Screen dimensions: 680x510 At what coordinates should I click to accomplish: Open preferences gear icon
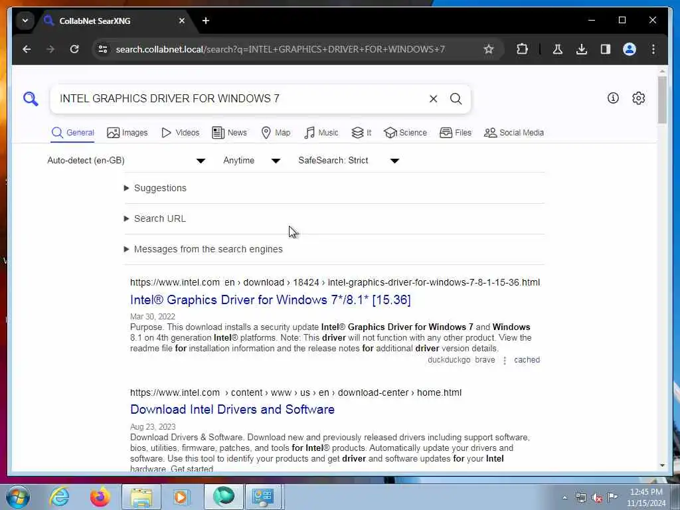pyautogui.click(x=638, y=98)
